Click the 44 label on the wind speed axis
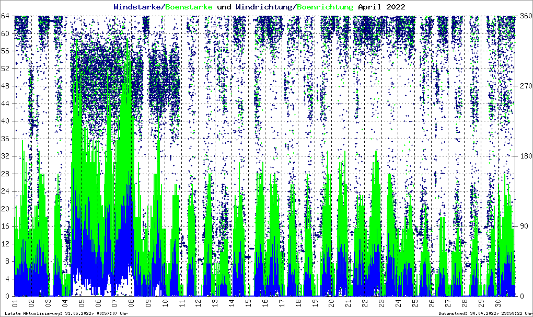 [x=5, y=104]
